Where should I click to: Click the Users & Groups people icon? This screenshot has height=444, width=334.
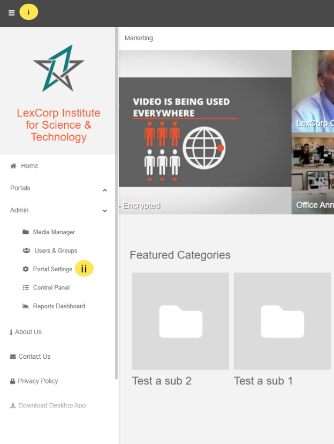(x=26, y=250)
